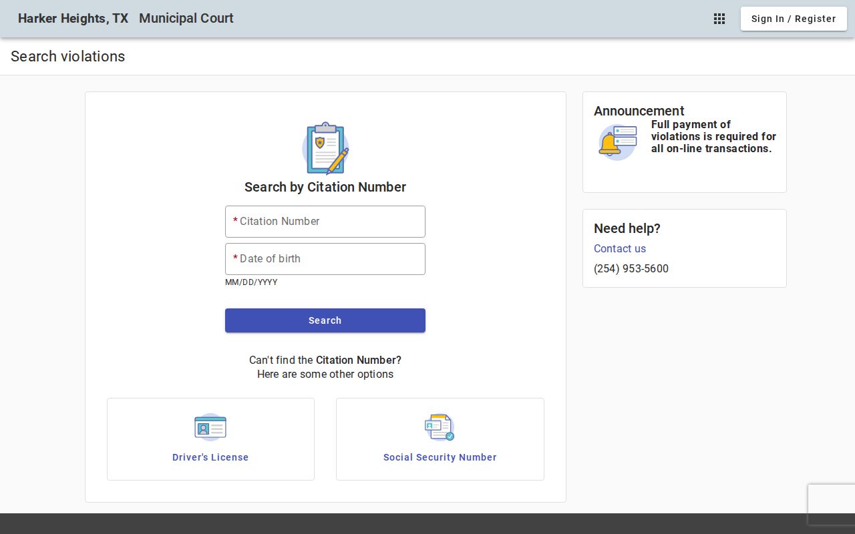The width and height of the screenshot is (855, 534).
Task: Click the blue Search button
Action: (325, 320)
